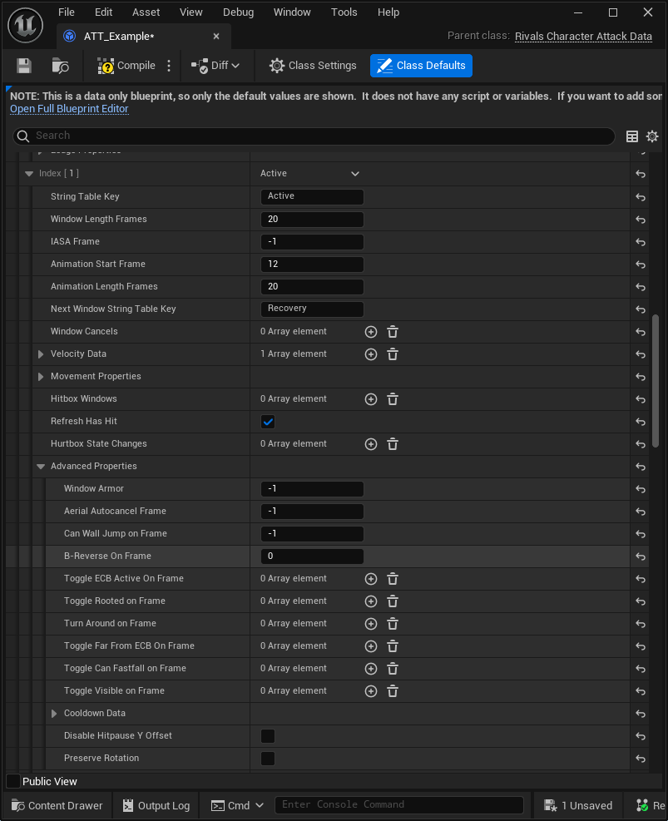
Task: Add element to Hitbox Windows array
Action: (x=371, y=399)
